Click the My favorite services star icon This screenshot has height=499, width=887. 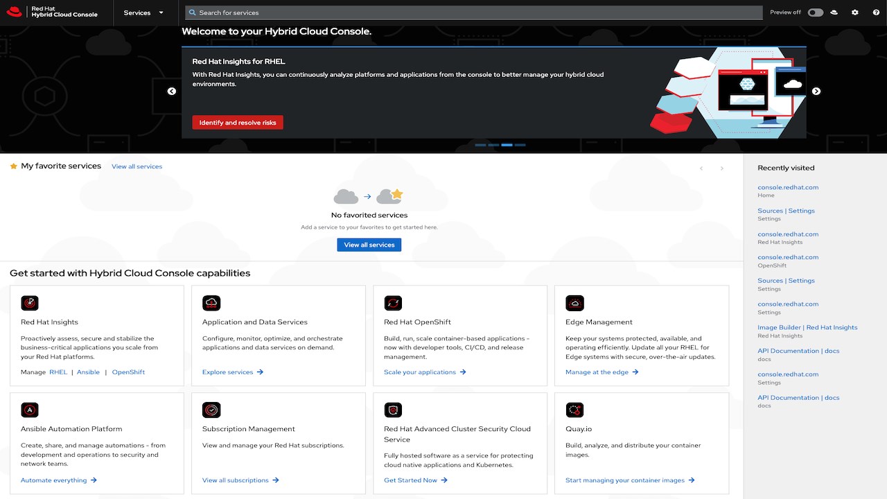14,166
